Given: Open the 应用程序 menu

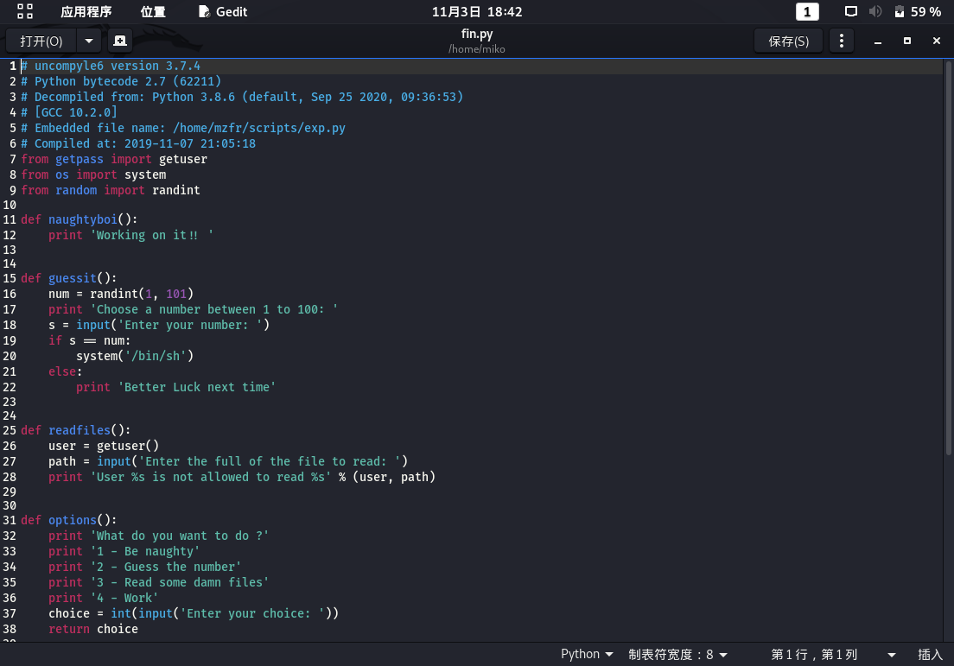Looking at the screenshot, I should 86,11.
